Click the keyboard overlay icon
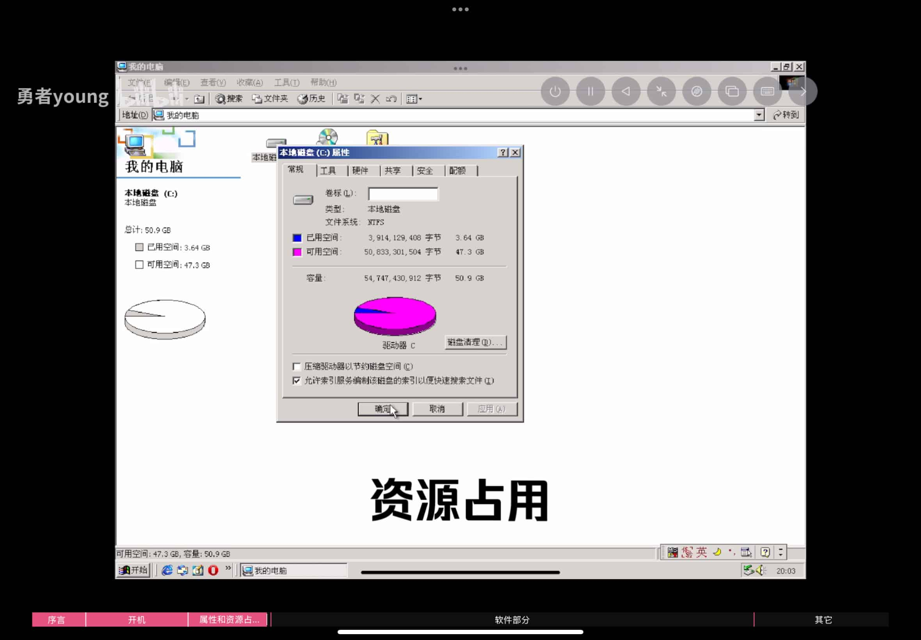The height and width of the screenshot is (640, 921). pyautogui.click(x=767, y=91)
